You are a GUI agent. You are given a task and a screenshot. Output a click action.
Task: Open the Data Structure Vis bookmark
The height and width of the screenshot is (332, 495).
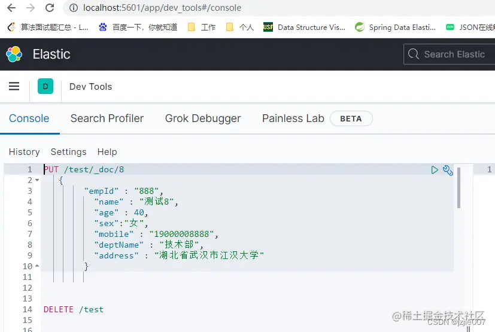tap(304, 28)
